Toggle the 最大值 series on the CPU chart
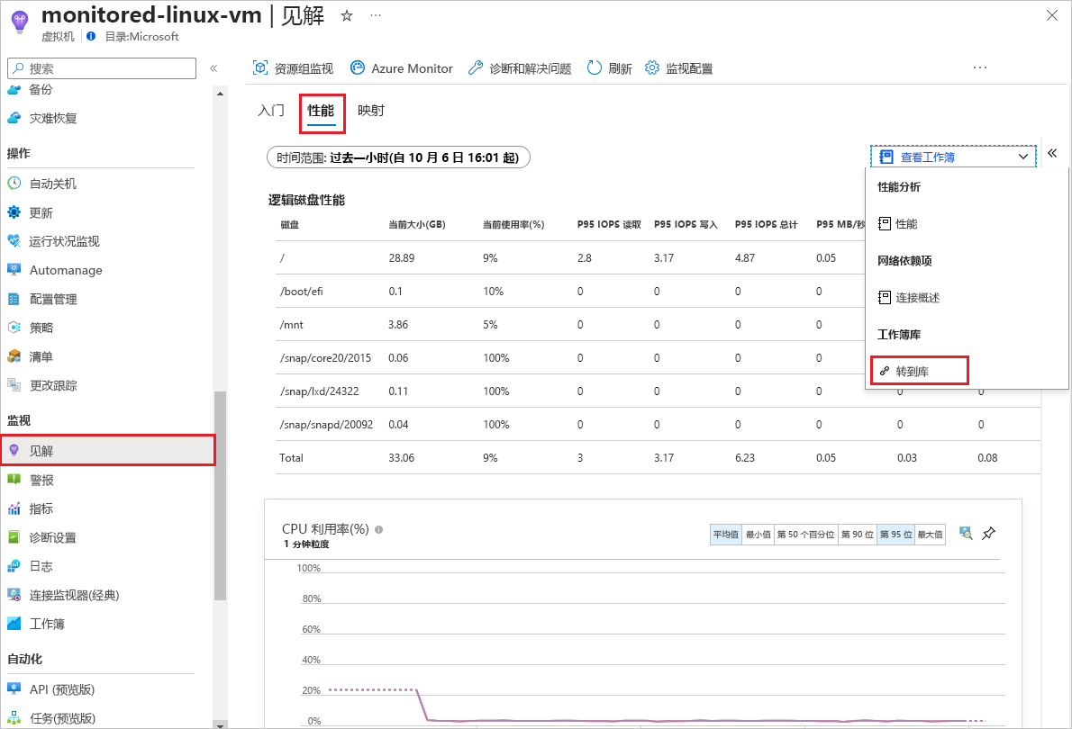Screen dimensions: 1072x729 click(930, 535)
